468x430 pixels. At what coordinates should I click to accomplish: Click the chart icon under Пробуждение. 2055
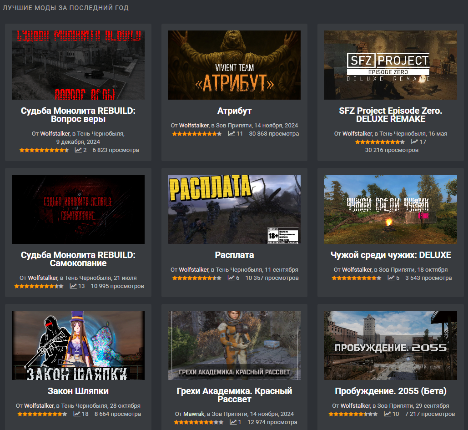pyautogui.click(x=387, y=414)
